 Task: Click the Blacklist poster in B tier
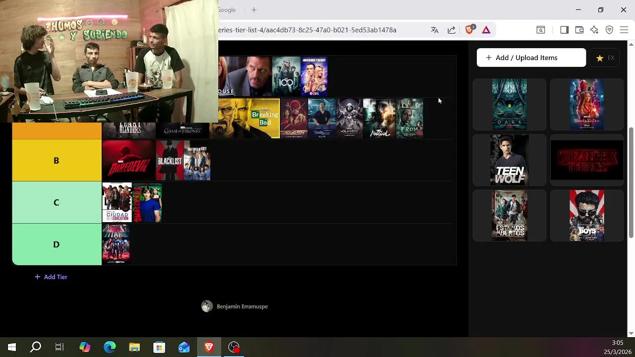pos(170,160)
